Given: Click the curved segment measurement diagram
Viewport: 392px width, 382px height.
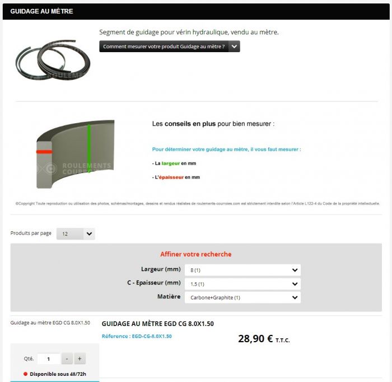Looking at the screenshot, I should (75, 153).
